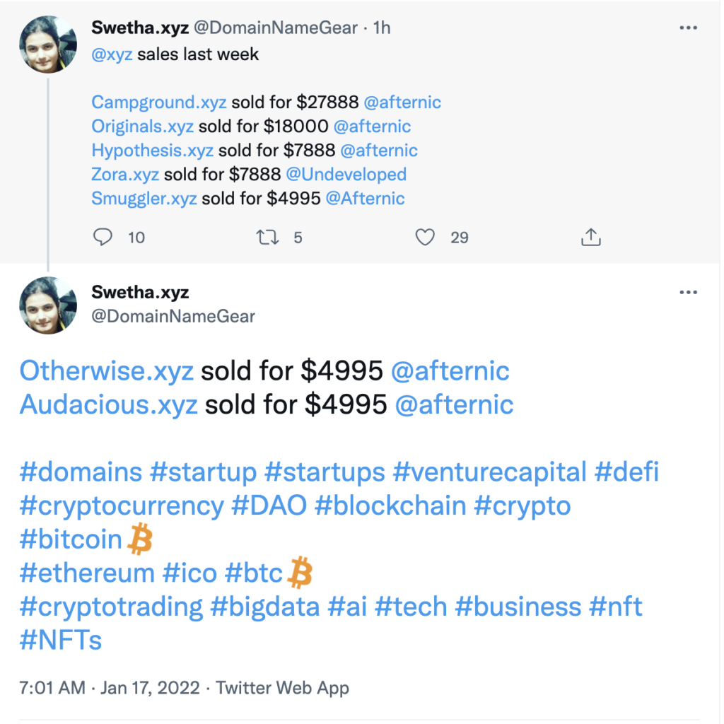Click the second tweet's profile avatar
The image size is (724, 724).
coord(48,305)
